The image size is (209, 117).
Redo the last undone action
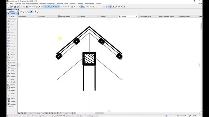pos(33,6)
